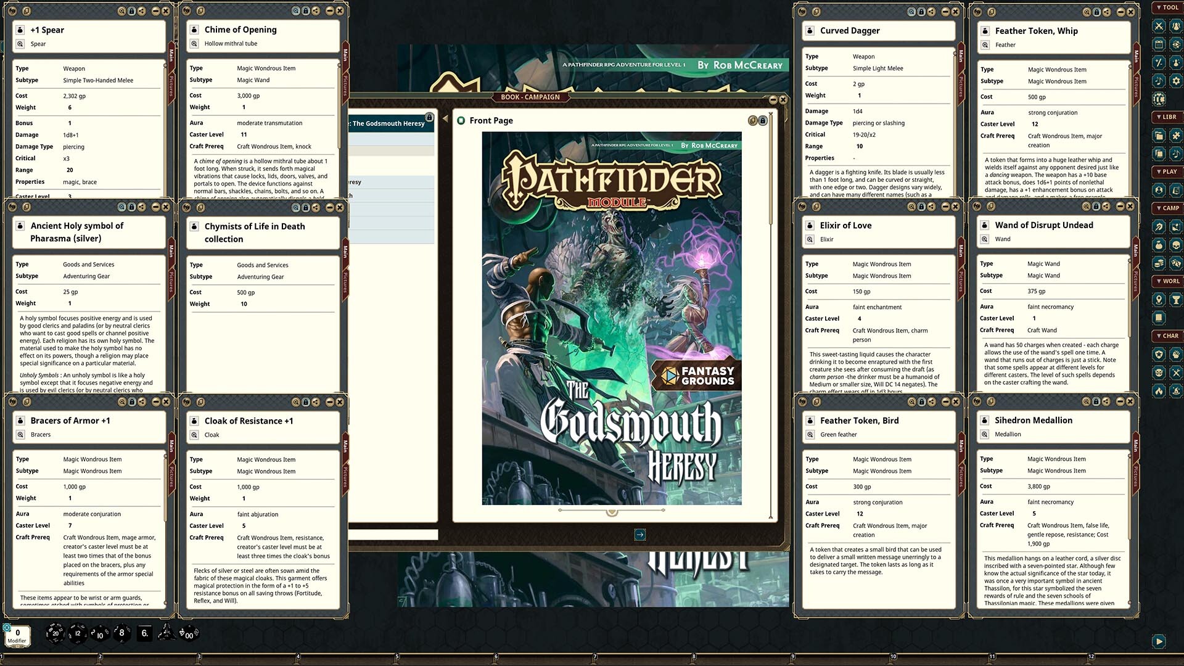Roll the percentile 00 die
The image size is (1184, 666).
coord(188,633)
